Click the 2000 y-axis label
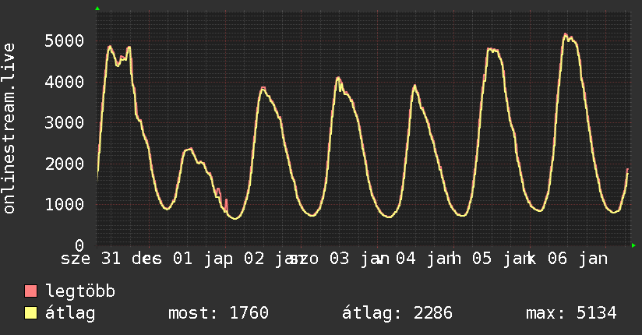This screenshot has width=642, height=335. (65, 164)
